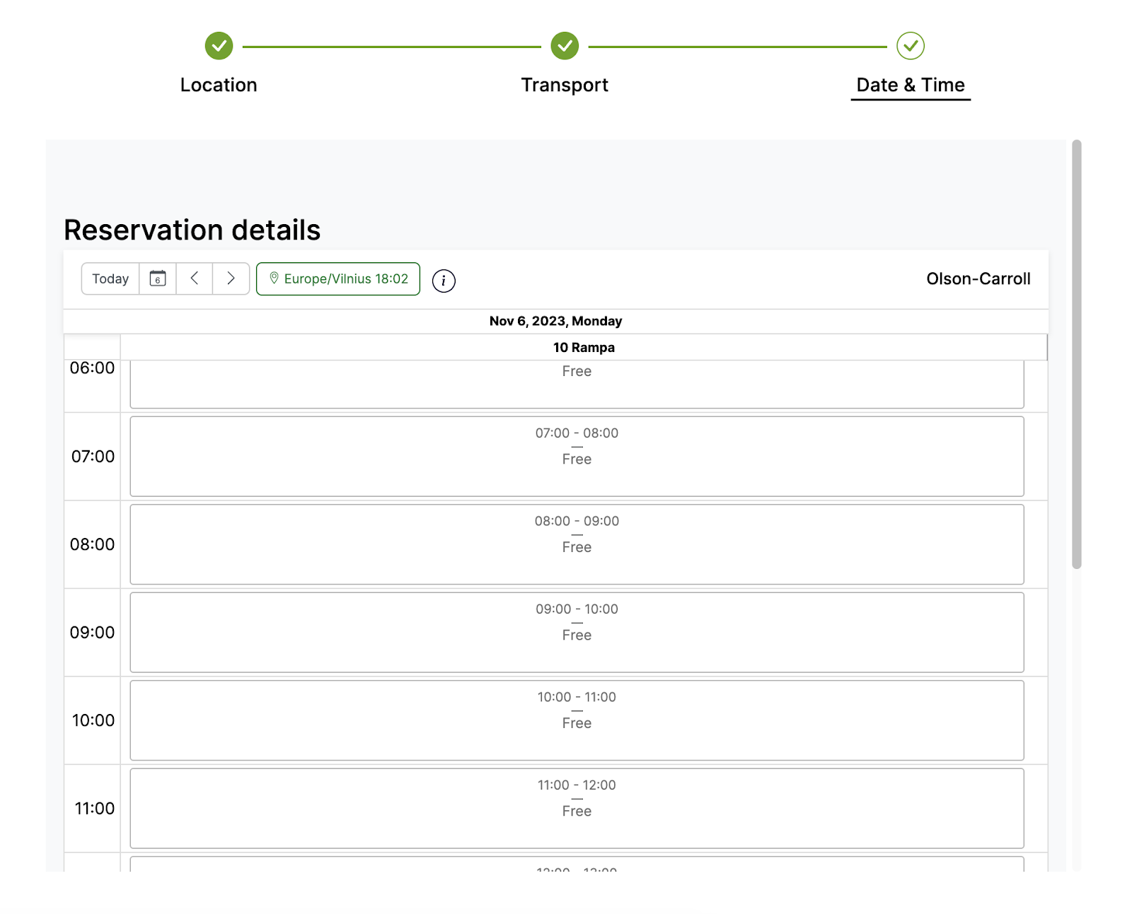Click the 10 Rampa column header
The image size is (1132, 914).
point(584,347)
